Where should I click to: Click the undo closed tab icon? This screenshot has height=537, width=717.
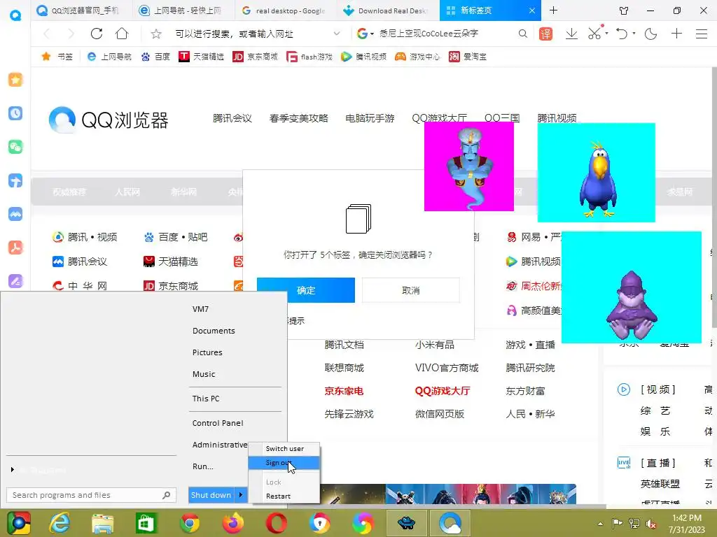tap(622, 34)
